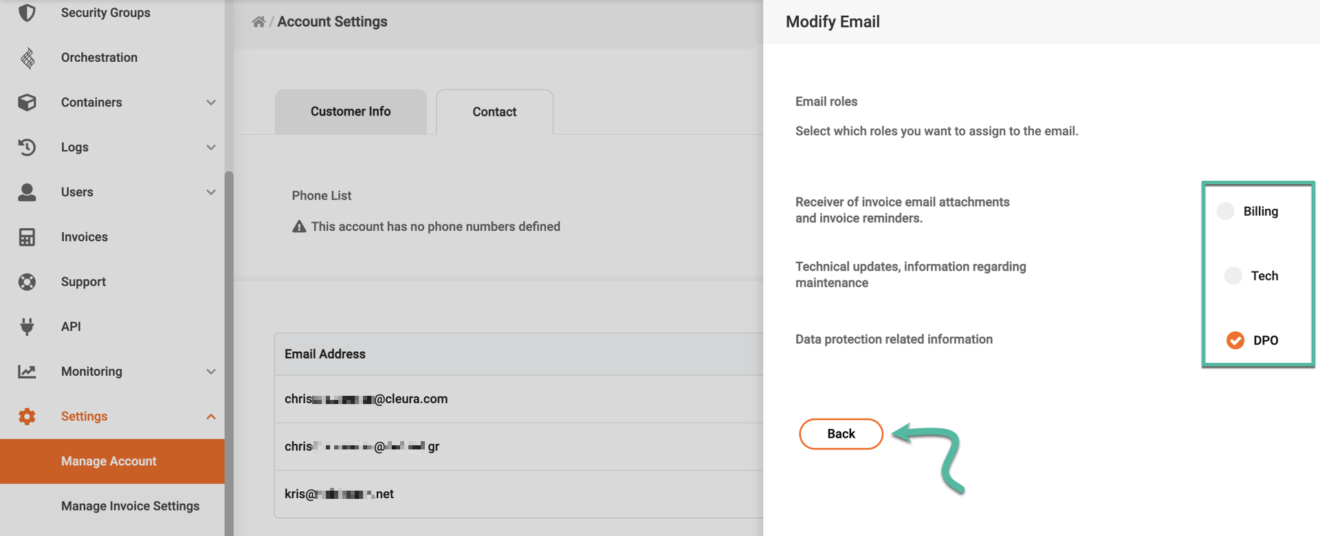Screen dimensions: 1320x536
Task: Enable the Tech email role
Action: pyautogui.click(x=1235, y=276)
